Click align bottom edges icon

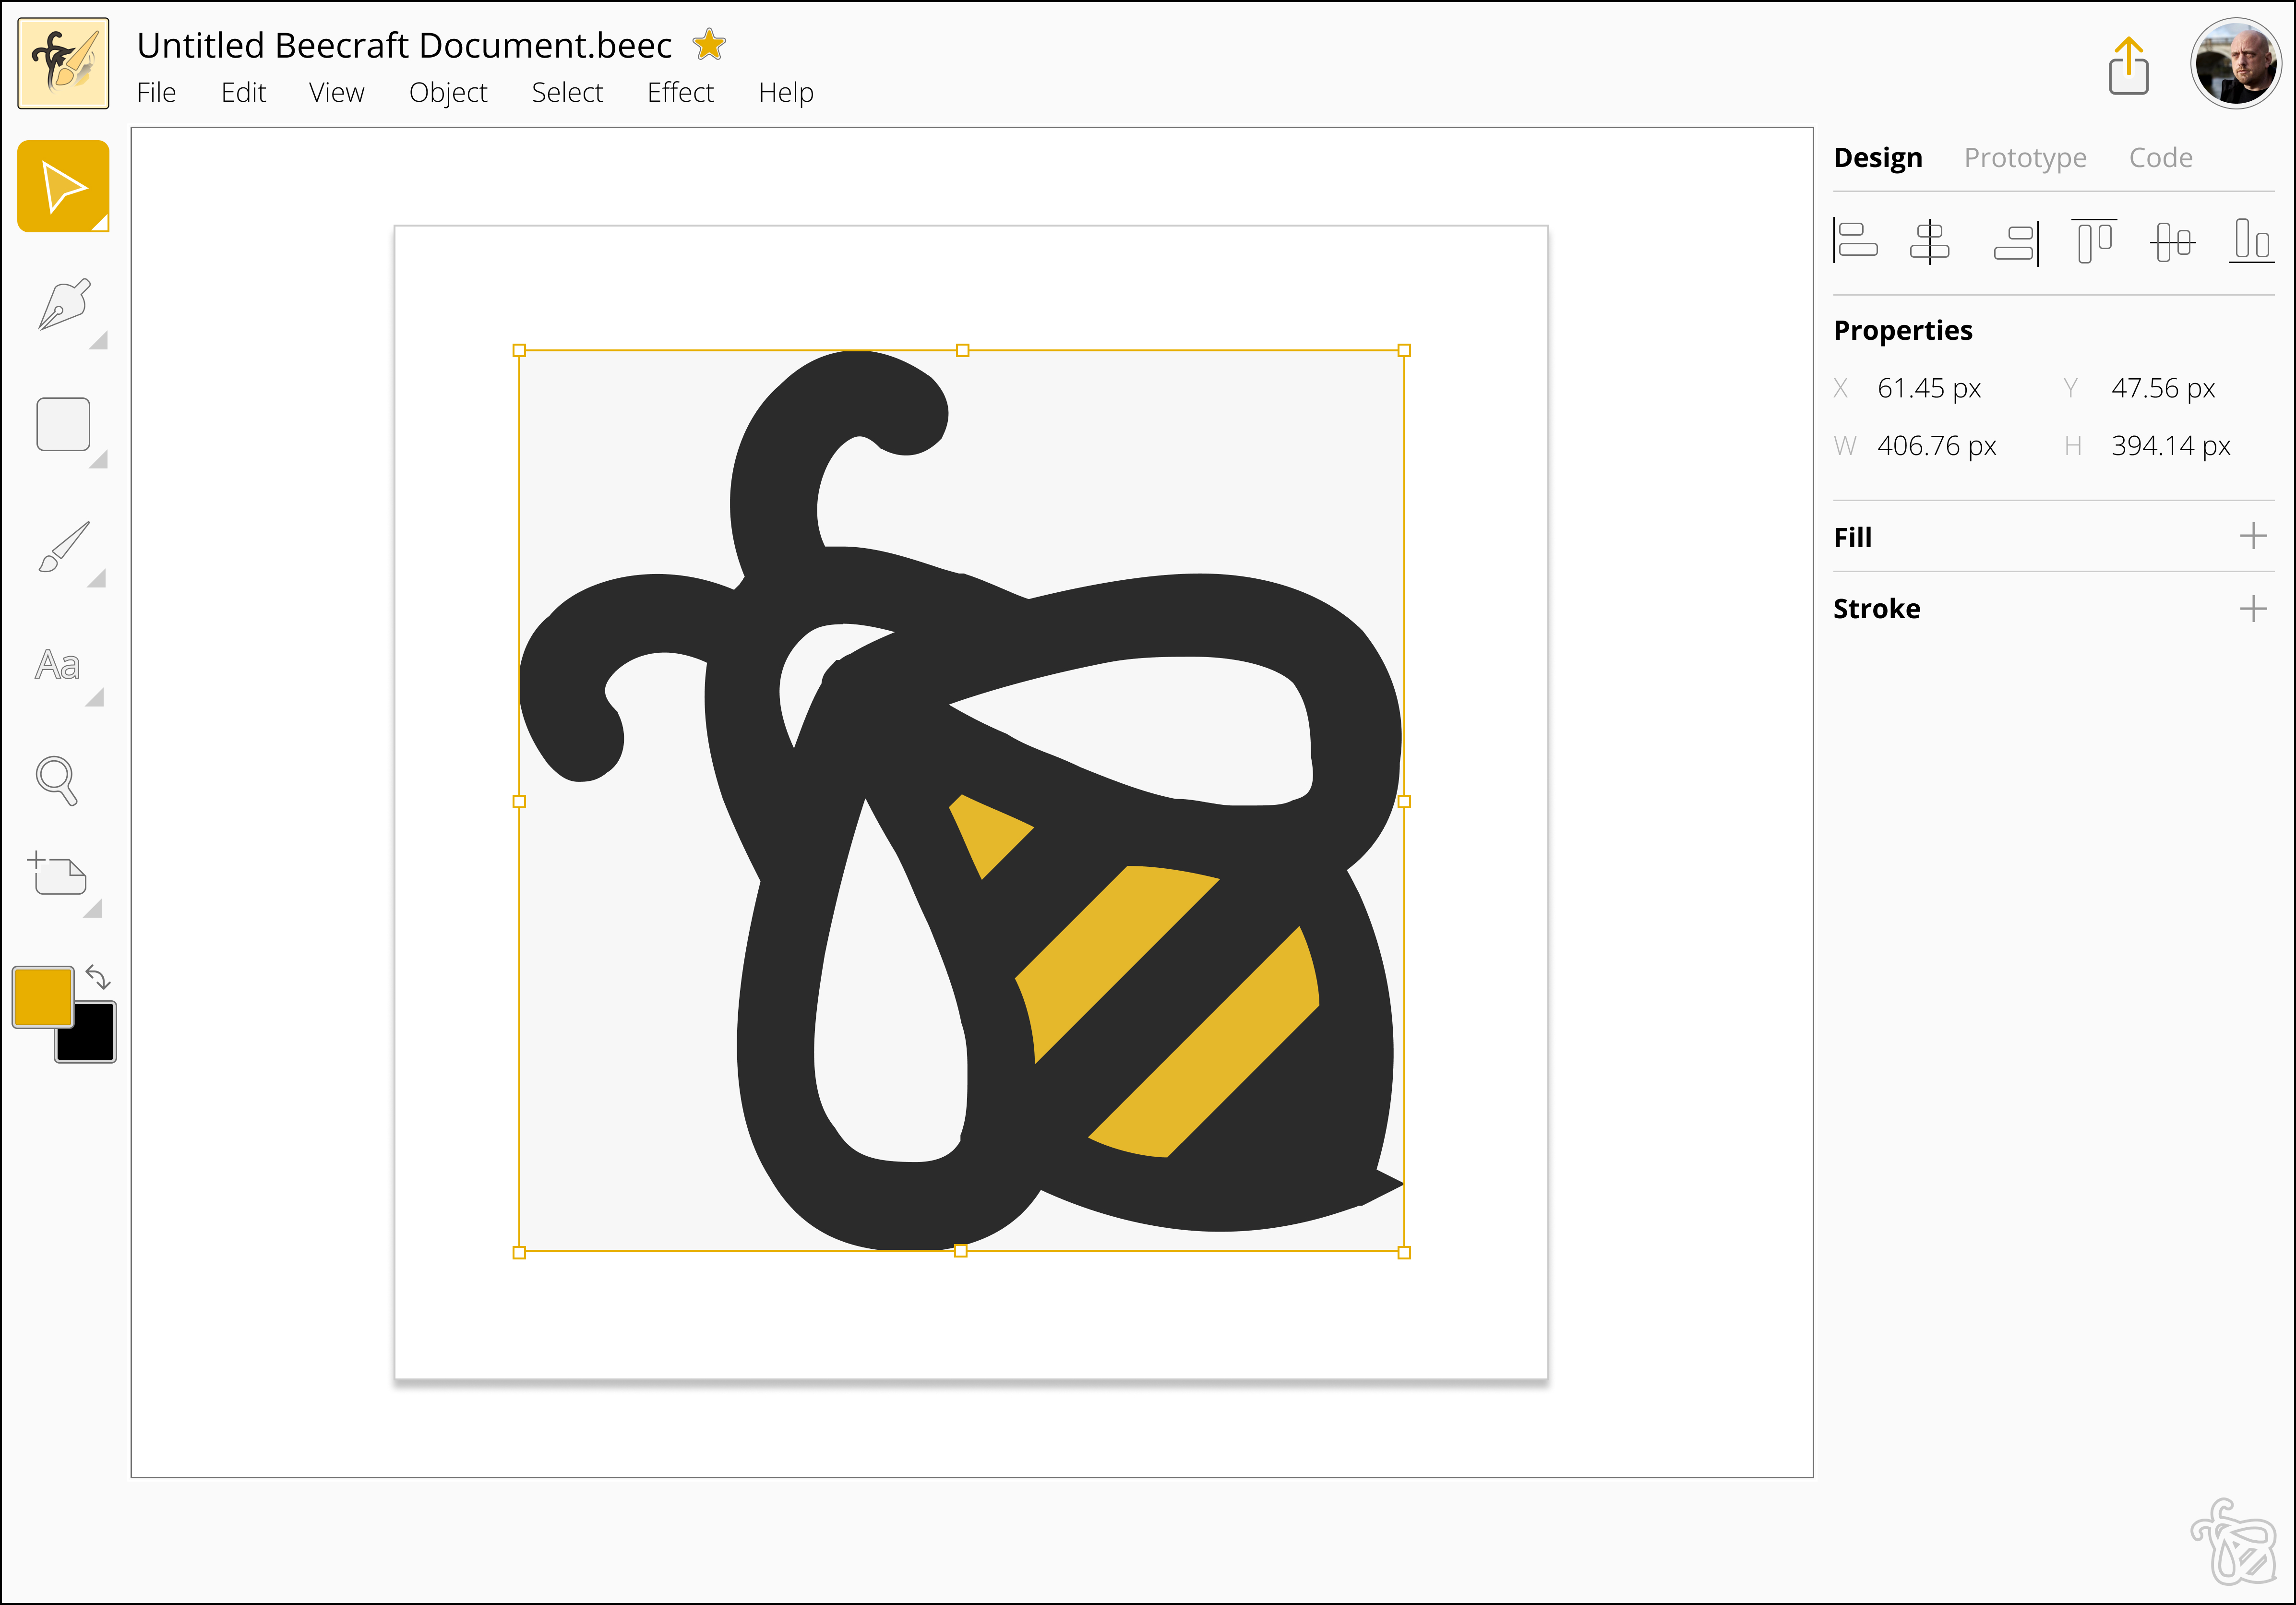(x=2251, y=241)
